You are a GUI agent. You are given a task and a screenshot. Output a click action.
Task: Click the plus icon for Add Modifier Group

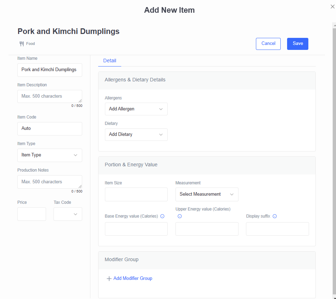pos(109,278)
